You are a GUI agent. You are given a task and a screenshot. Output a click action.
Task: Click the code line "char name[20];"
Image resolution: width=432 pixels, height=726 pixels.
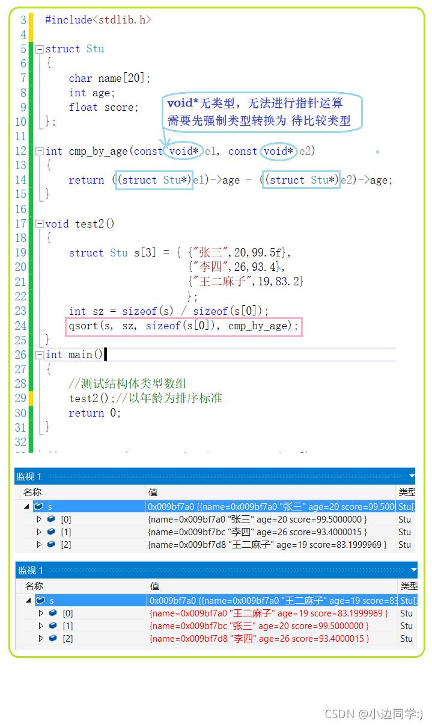click(x=110, y=78)
